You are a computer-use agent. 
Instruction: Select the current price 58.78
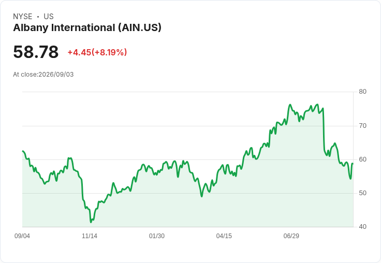36,52
